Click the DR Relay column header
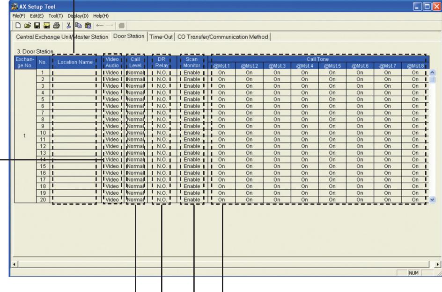This screenshot has width=442, height=292. pos(162,62)
